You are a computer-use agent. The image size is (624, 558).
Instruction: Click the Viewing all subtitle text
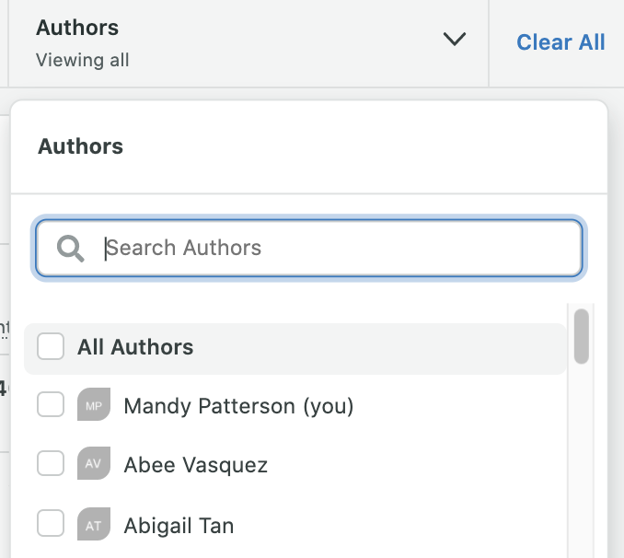(x=83, y=61)
